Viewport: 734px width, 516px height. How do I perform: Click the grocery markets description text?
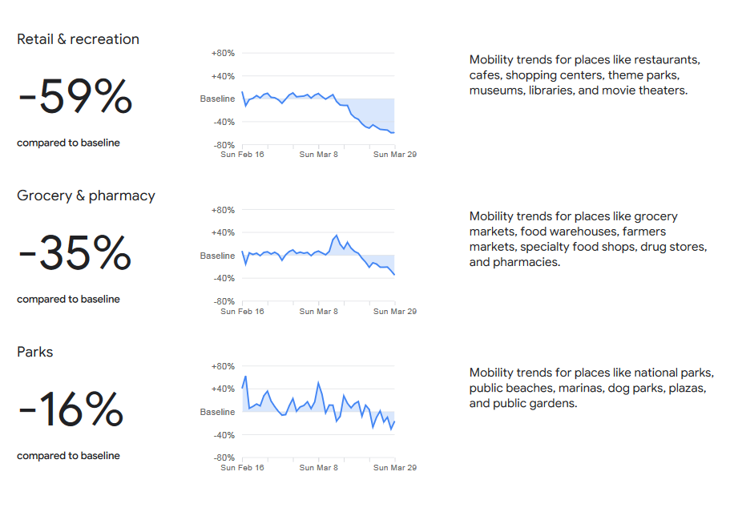(x=588, y=239)
